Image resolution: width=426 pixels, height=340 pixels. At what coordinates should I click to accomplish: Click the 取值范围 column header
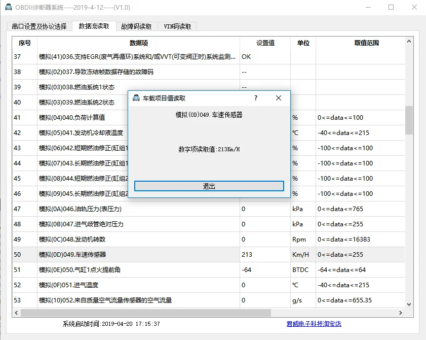pyautogui.click(x=367, y=43)
